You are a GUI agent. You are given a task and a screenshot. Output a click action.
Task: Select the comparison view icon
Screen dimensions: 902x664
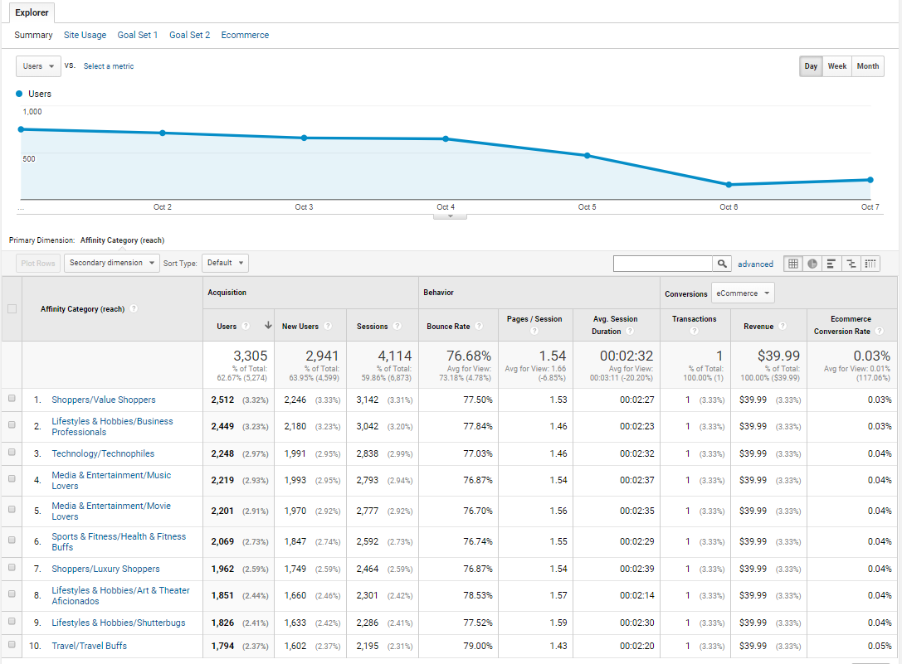[x=851, y=264]
